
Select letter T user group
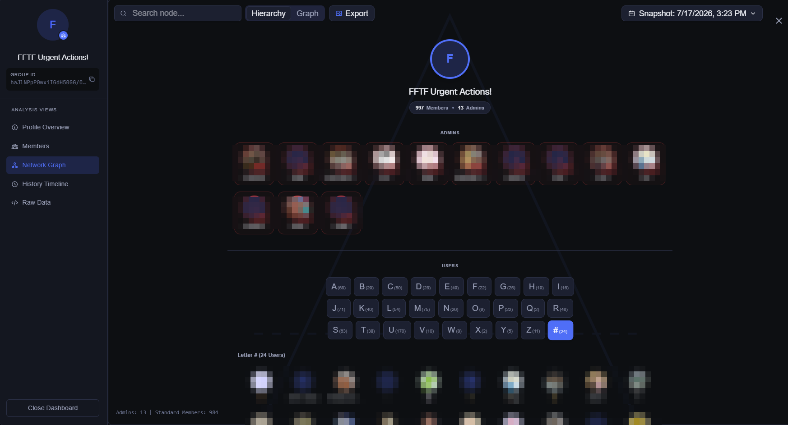368,330
